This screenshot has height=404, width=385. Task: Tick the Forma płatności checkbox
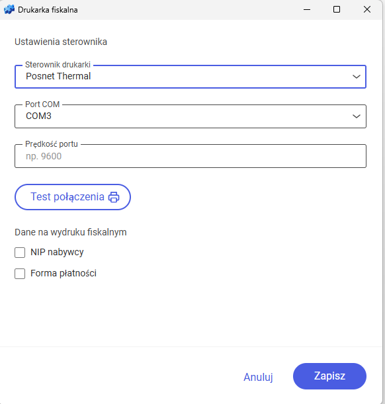tap(20, 274)
